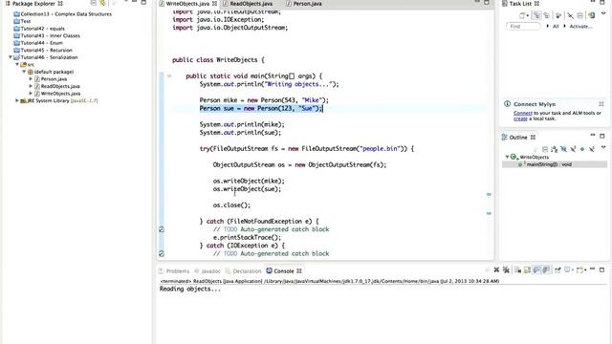Collapse the src folder node
612x344 pixels.
tap(17, 64)
